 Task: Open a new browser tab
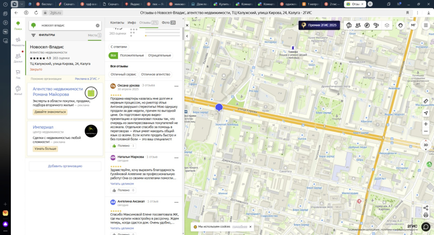click(370, 4)
